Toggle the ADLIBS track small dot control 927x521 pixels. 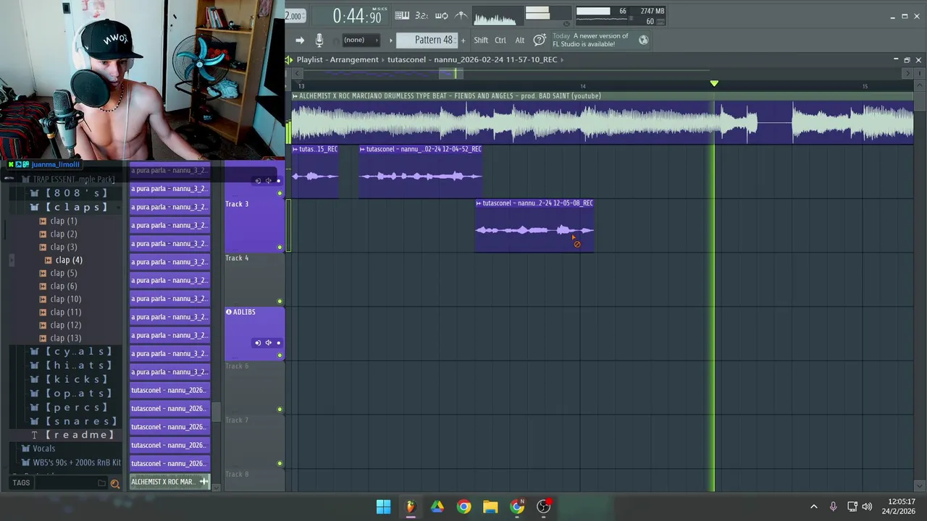[279, 343]
